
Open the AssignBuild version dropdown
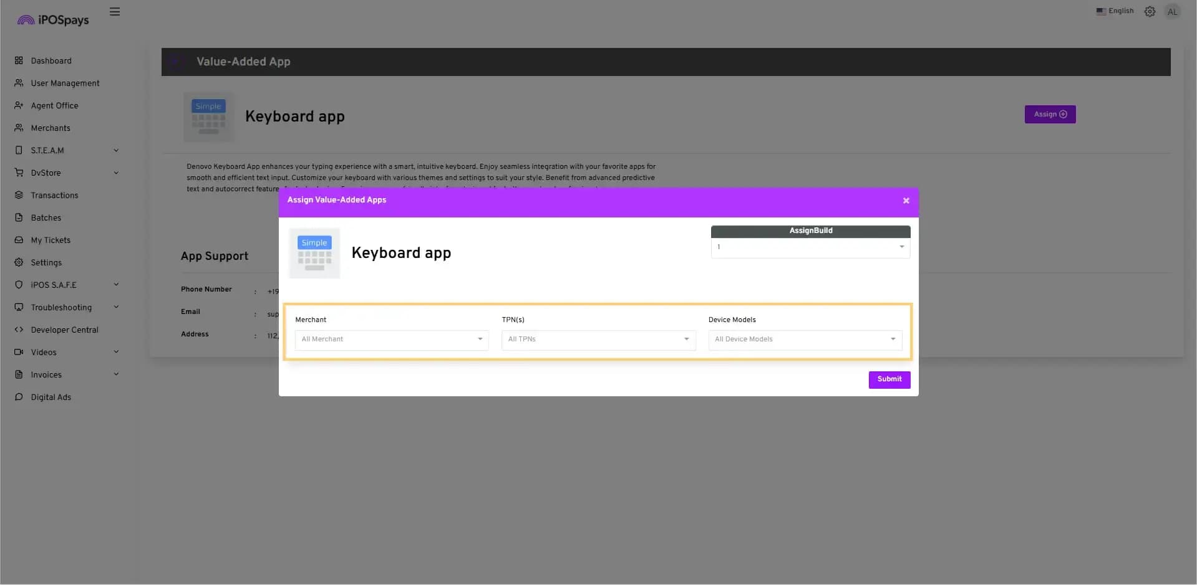tap(810, 247)
